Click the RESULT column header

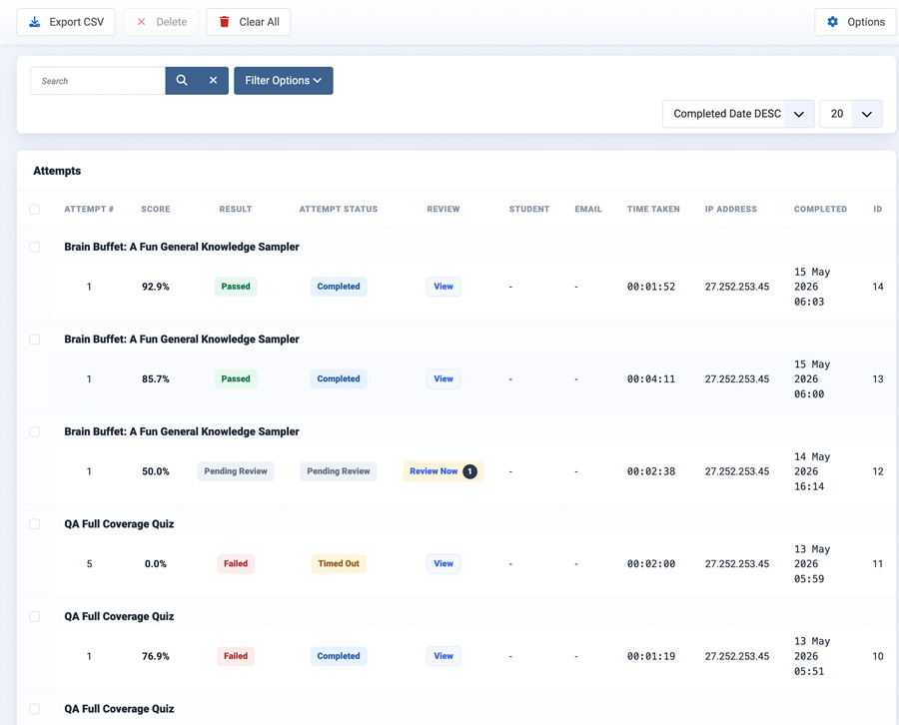click(235, 209)
